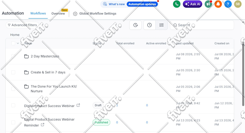Click the green phone dialer icon
Screen dimensions: 245x133
pos(177,4)
